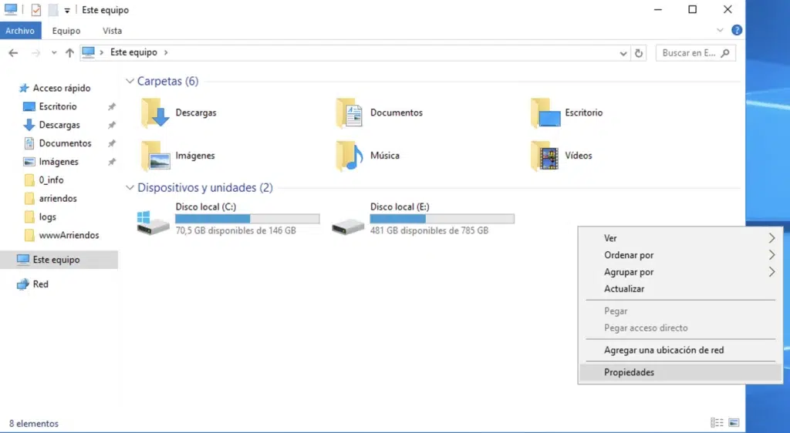Collapse the Carpetas (6) group
The image size is (790, 433).
130,81
